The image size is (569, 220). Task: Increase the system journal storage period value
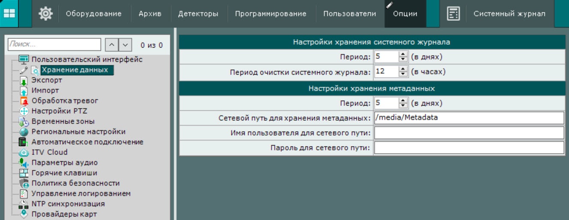(x=402, y=54)
